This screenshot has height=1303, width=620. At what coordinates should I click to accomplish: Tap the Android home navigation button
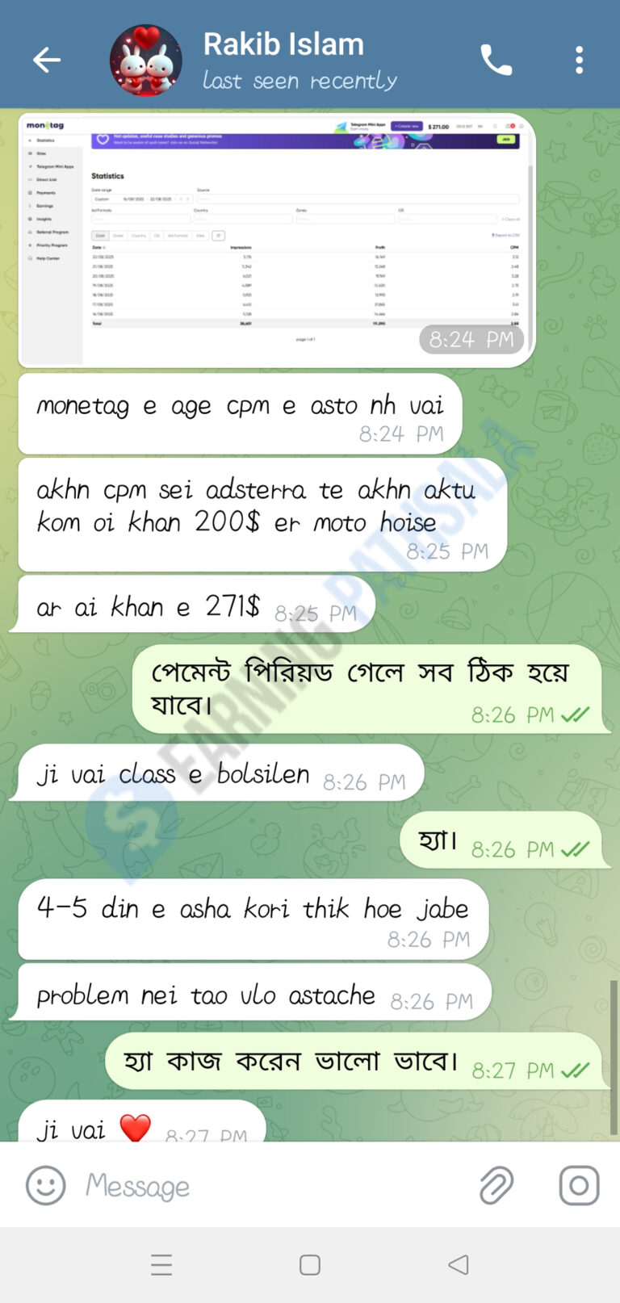pyautogui.click(x=310, y=1264)
